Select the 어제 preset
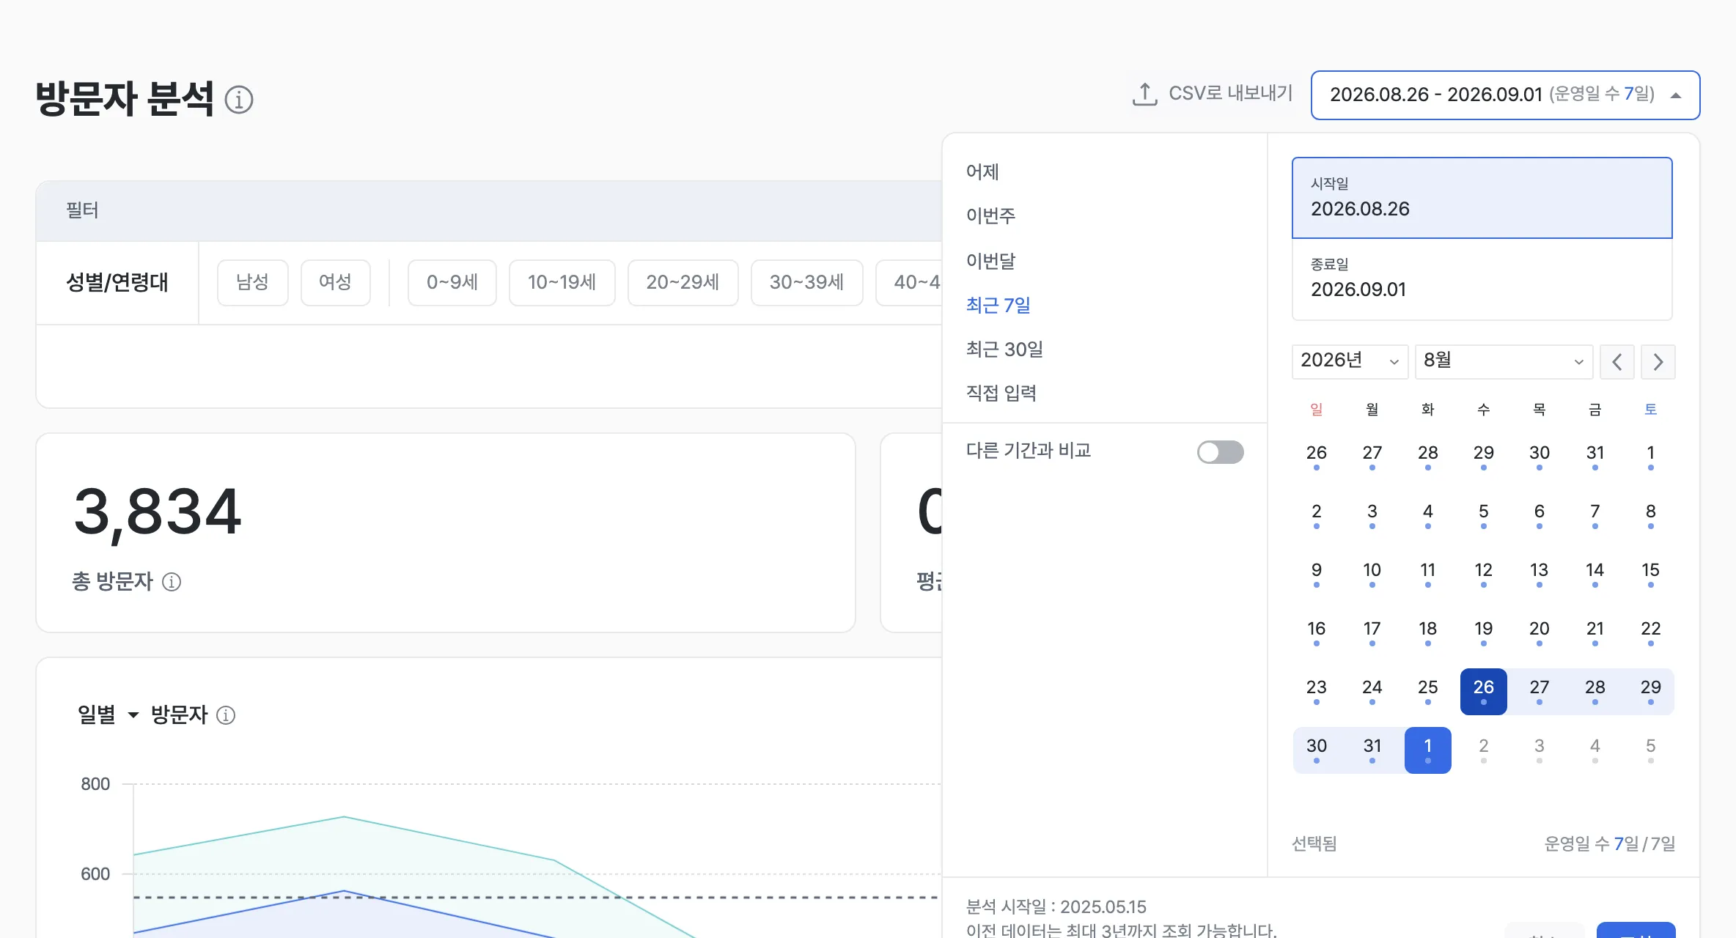Viewport: 1736px width, 938px height. [x=982, y=172]
